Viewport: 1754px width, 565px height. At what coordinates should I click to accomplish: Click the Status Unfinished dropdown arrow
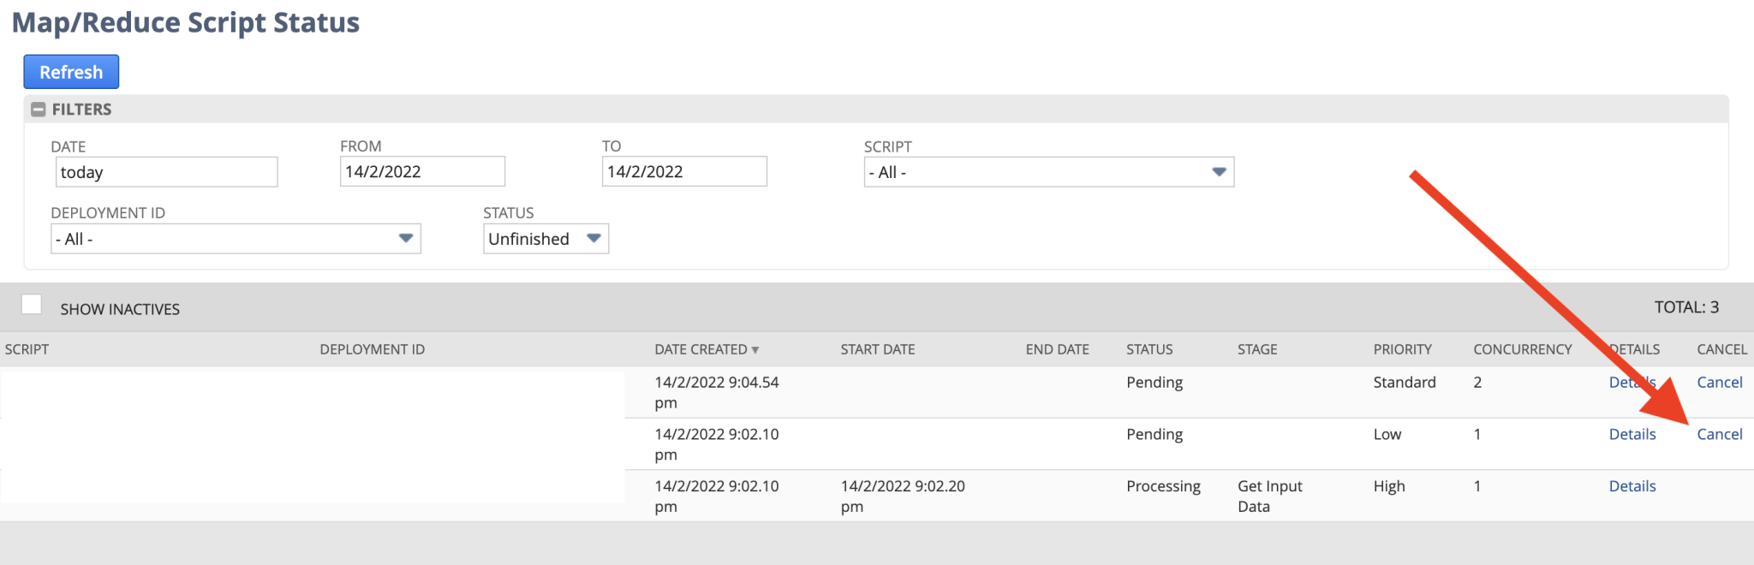coord(594,238)
